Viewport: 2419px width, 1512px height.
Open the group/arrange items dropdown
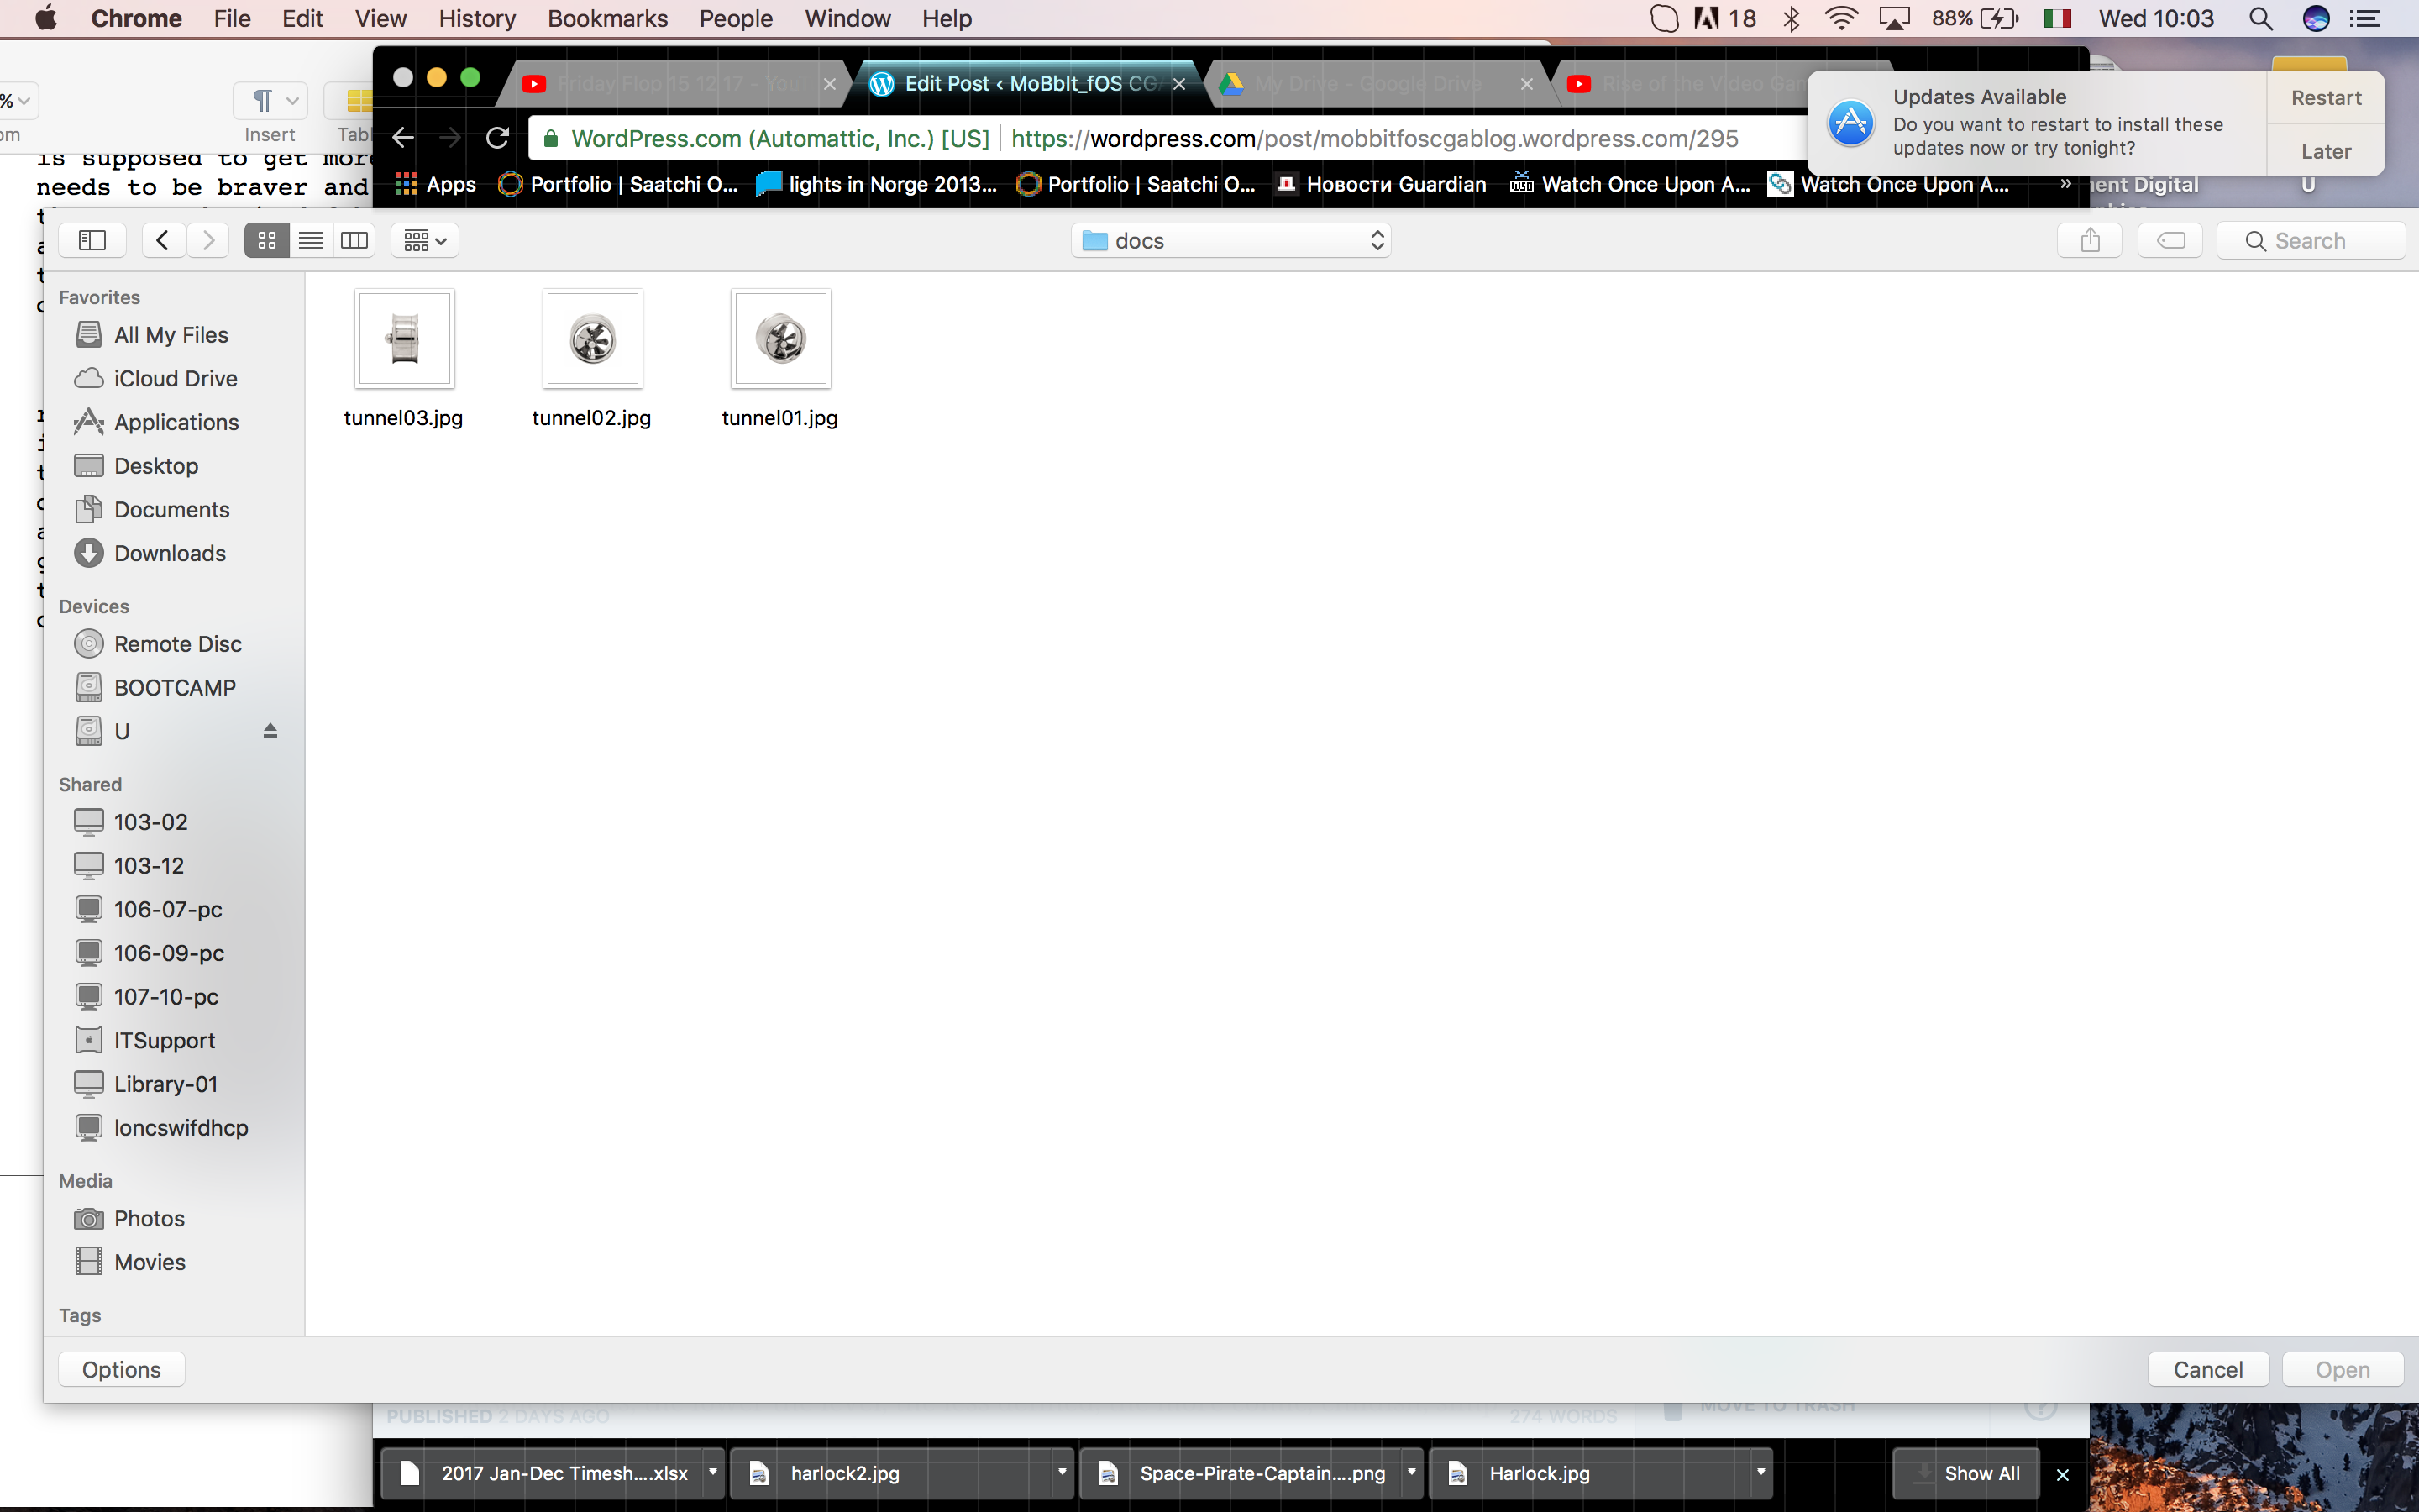tap(425, 240)
